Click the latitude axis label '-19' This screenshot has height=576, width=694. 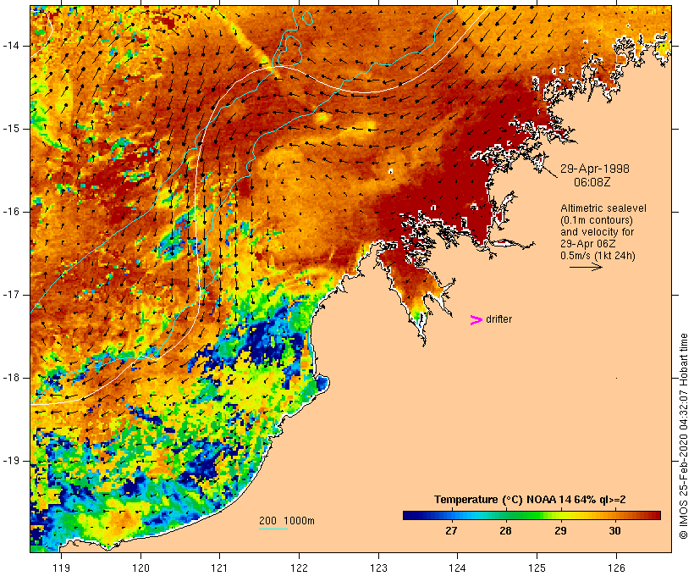[x=11, y=461]
